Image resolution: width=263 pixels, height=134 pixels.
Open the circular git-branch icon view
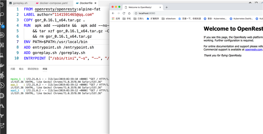tap(2, 85)
